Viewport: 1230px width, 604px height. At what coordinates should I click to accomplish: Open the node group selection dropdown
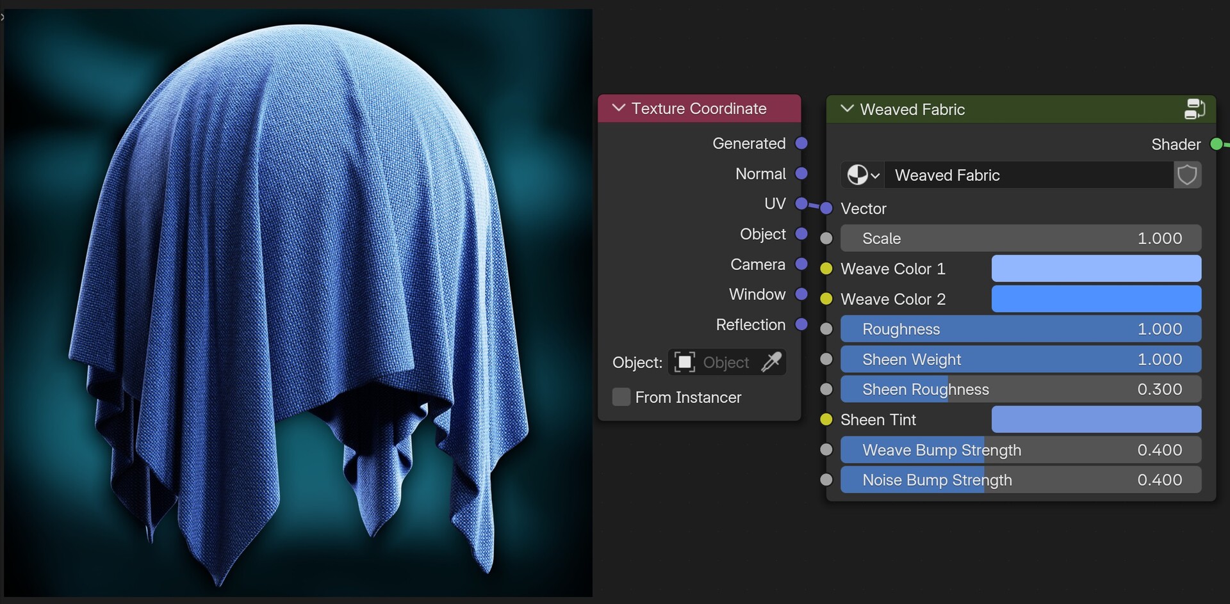click(x=862, y=175)
